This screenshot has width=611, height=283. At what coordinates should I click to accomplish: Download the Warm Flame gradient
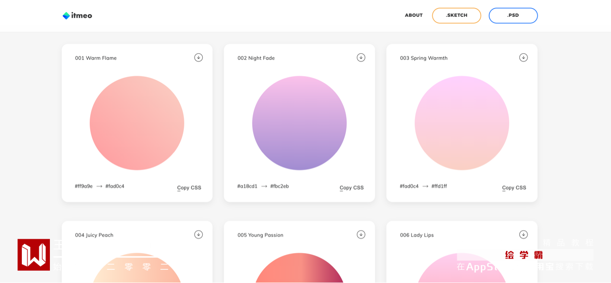tap(199, 57)
